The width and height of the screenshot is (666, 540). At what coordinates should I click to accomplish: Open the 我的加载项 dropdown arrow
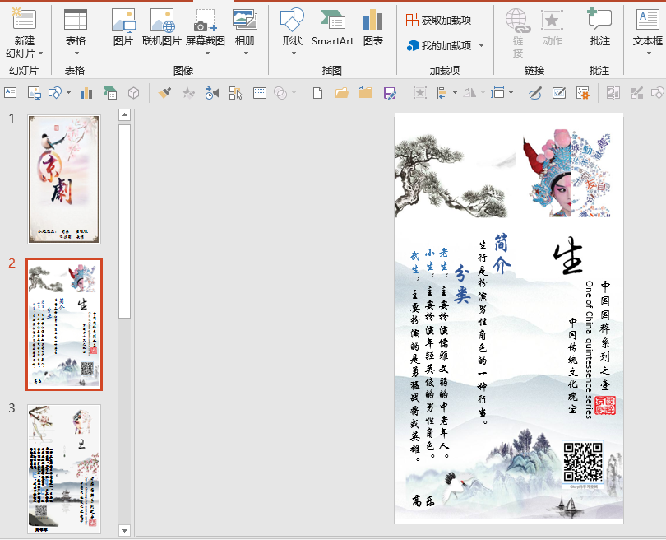481,45
